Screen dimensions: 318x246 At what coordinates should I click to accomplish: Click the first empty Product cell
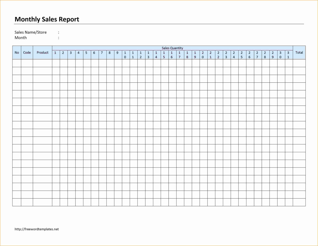[43, 63]
